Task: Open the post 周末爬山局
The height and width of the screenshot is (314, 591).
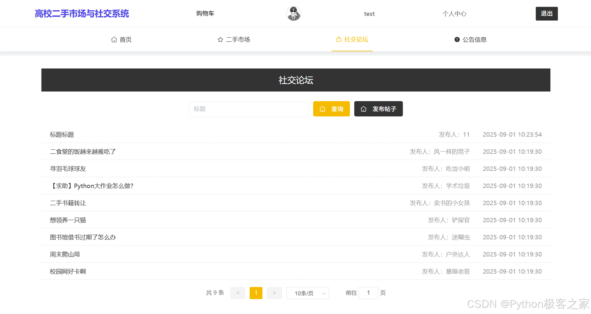Action: point(65,254)
